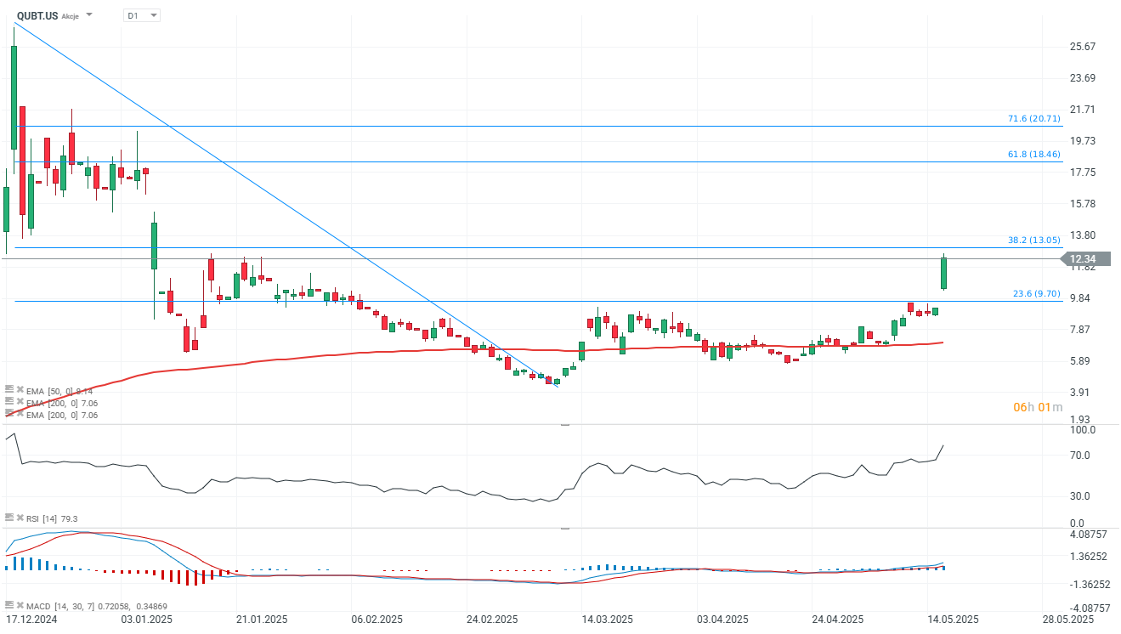Viewport: 1121px width, 634px height.
Task: Open the RSI indicator settings
Action: (x=9, y=517)
